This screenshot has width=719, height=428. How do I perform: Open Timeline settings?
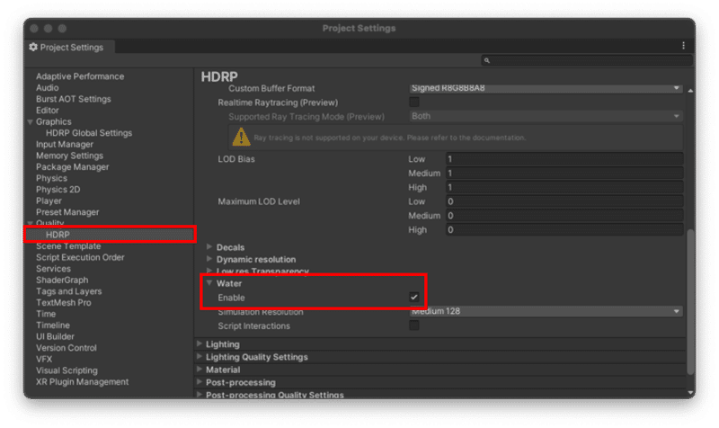click(x=53, y=325)
